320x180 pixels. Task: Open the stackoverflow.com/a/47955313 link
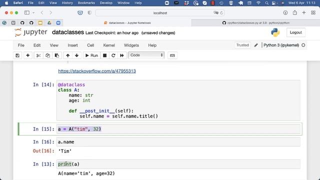point(97,71)
